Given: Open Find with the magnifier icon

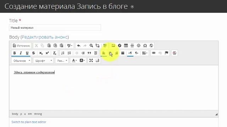Looking at the screenshot, I should (91, 46).
